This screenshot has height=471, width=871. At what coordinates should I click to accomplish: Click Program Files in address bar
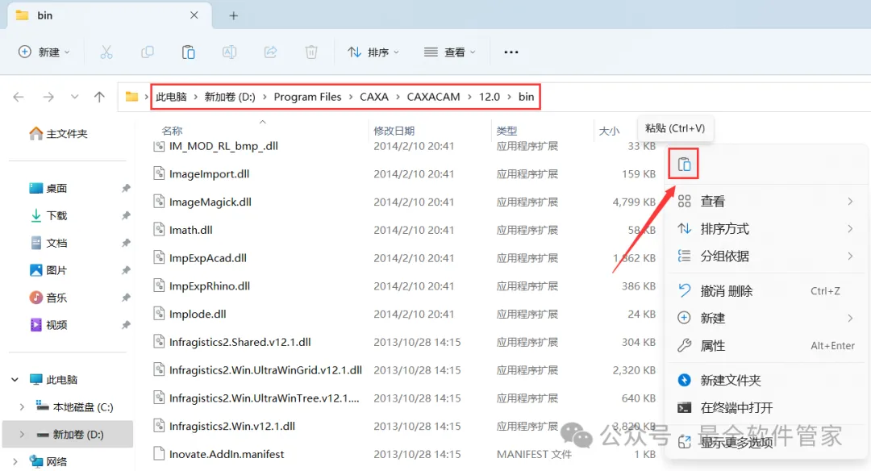308,97
